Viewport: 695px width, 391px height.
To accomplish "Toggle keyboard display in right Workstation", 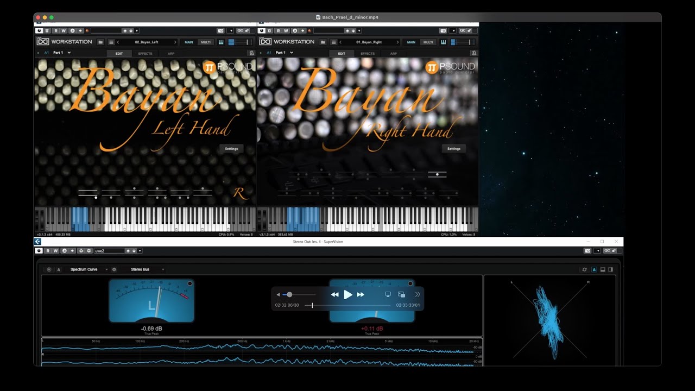I will point(444,42).
